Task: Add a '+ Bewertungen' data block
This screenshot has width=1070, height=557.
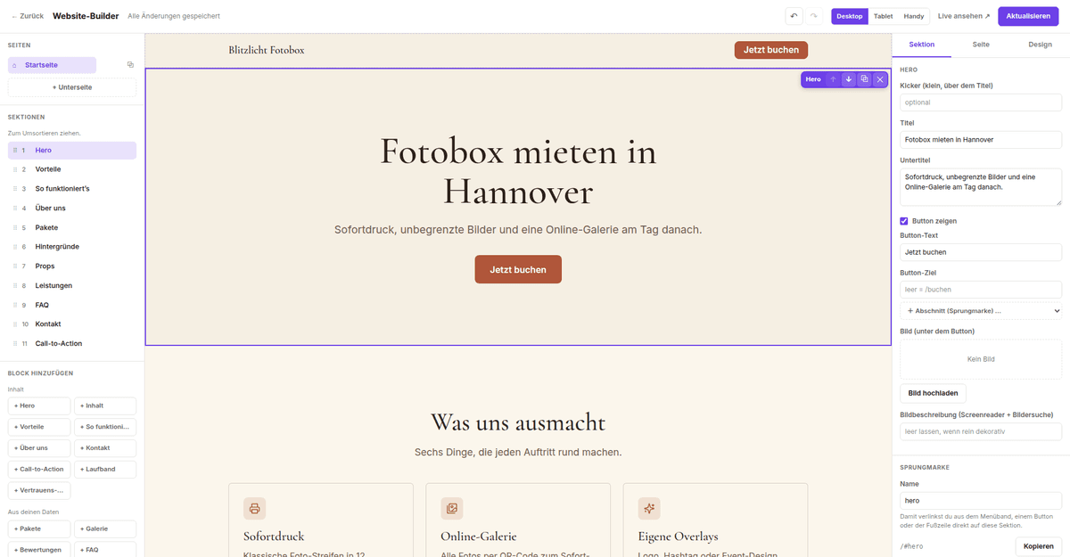Action: [39, 550]
